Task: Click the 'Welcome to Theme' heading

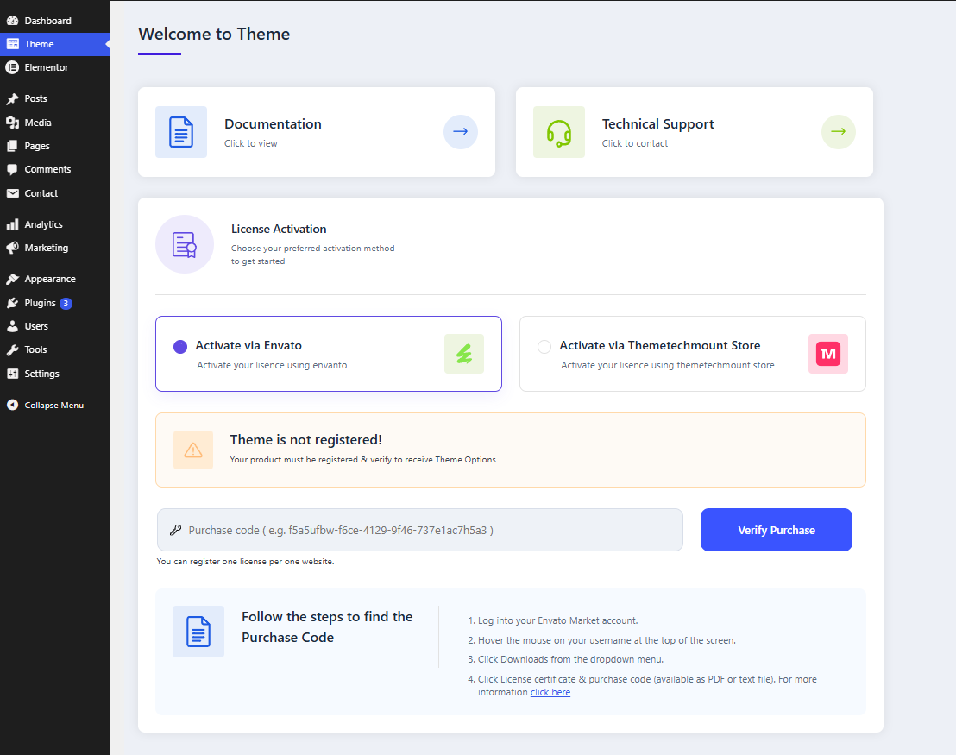Action: [x=214, y=34]
